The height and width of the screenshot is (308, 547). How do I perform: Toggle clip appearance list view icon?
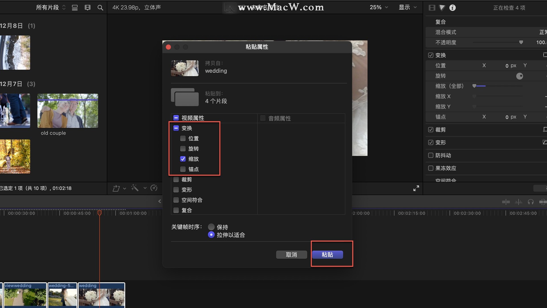point(75,8)
